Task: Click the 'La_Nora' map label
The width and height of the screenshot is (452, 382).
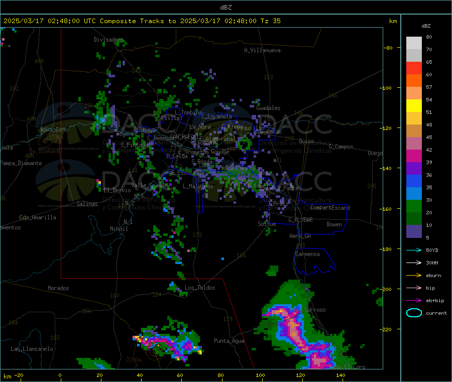Action: tap(200, 127)
